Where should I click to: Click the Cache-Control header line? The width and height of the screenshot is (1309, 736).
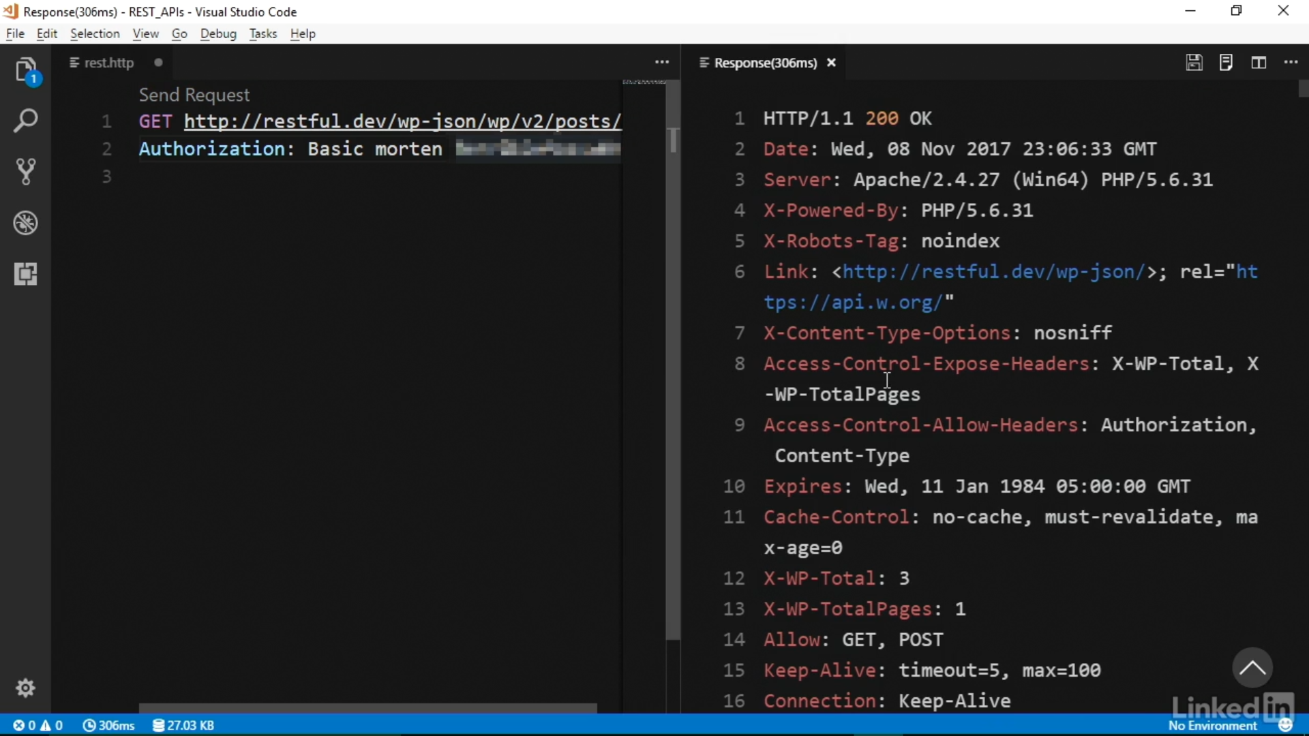(x=1010, y=532)
